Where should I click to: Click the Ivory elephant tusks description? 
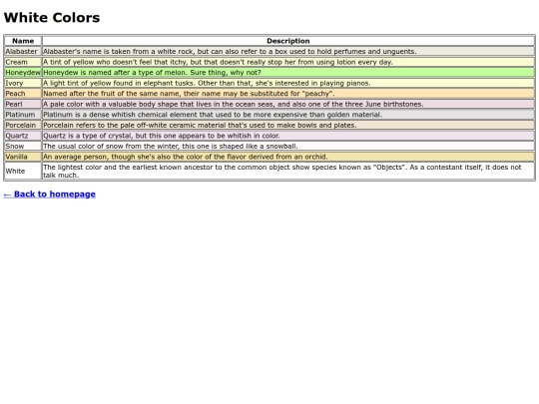[288, 83]
